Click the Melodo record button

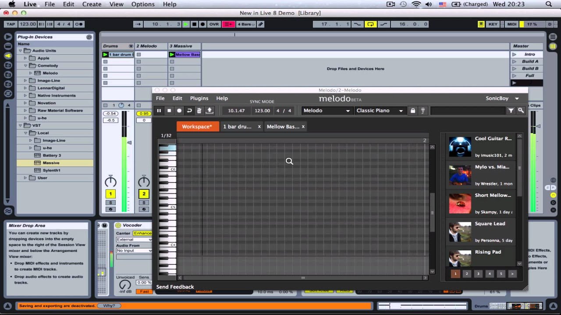tap(179, 111)
